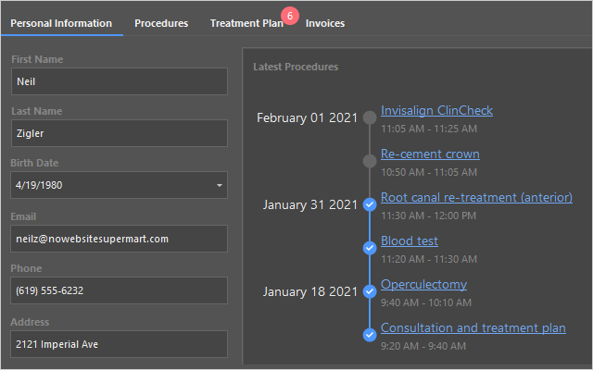Click the Treatment Plan notification badge
This screenshot has height=370, width=593.
(290, 16)
